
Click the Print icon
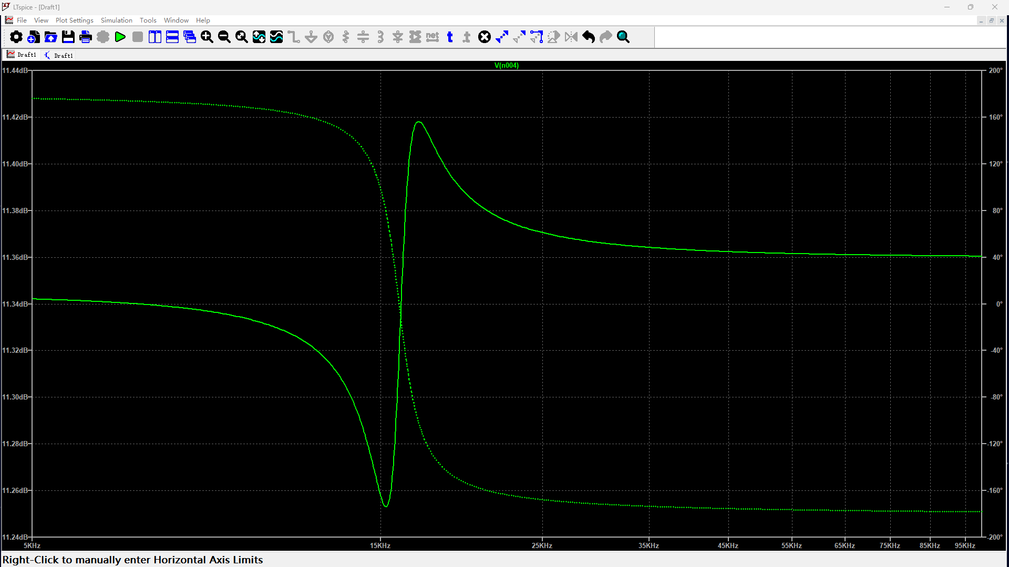pyautogui.click(x=86, y=37)
